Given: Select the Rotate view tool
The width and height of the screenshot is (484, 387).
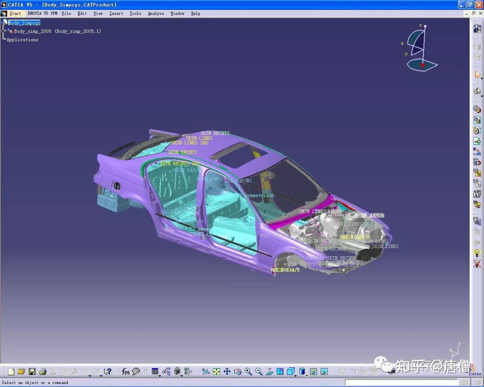Looking at the screenshot, I should pyautogui.click(x=237, y=371).
